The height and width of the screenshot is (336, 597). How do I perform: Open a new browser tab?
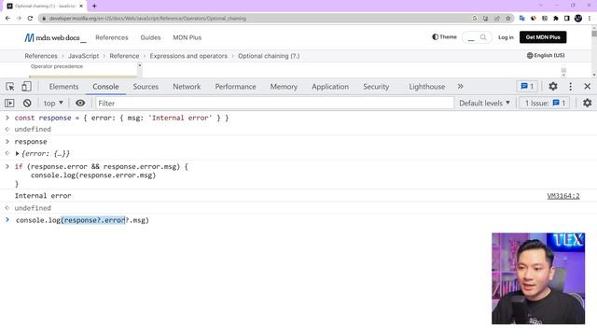tap(94, 6)
